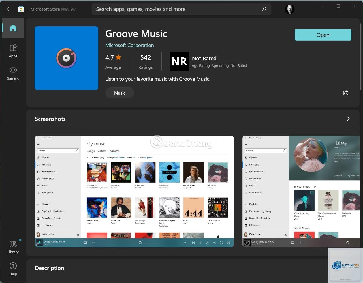Click the NR age rating badge
The height and width of the screenshot is (283, 363).
point(179,61)
